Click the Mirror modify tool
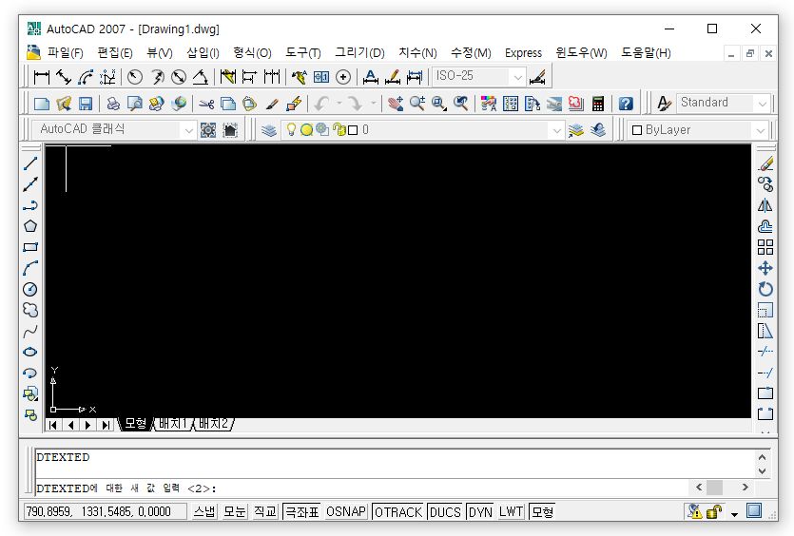 click(x=765, y=205)
